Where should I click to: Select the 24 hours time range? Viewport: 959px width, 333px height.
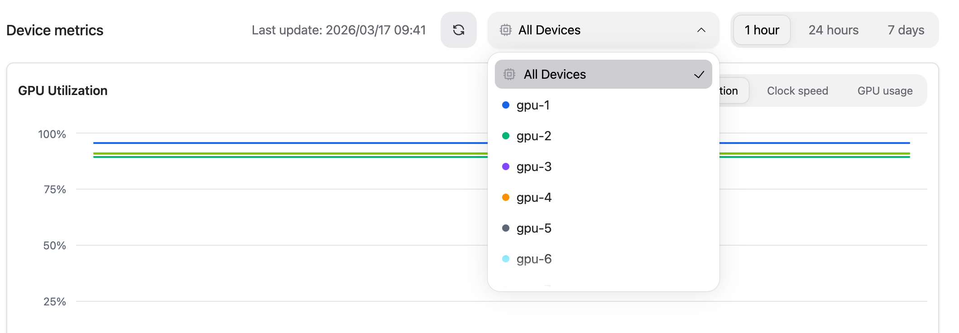pyautogui.click(x=833, y=30)
